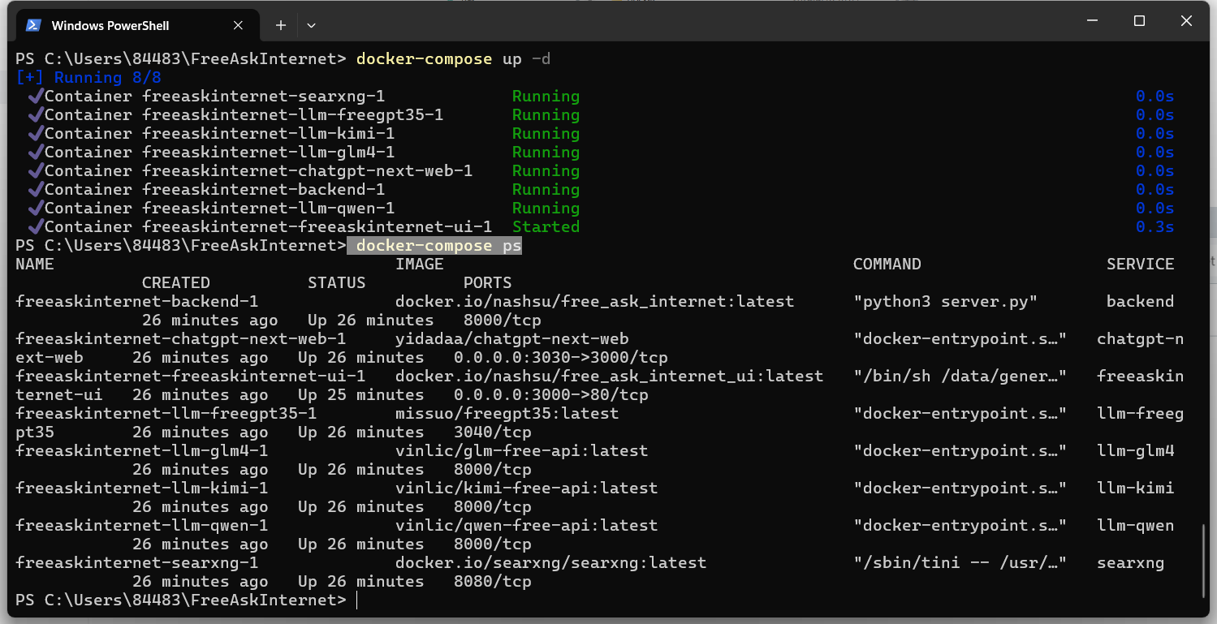Viewport: 1217px width, 624px height.
Task: Click the docker.io/searxng/searxng:latest image name
Action: click(x=550, y=563)
